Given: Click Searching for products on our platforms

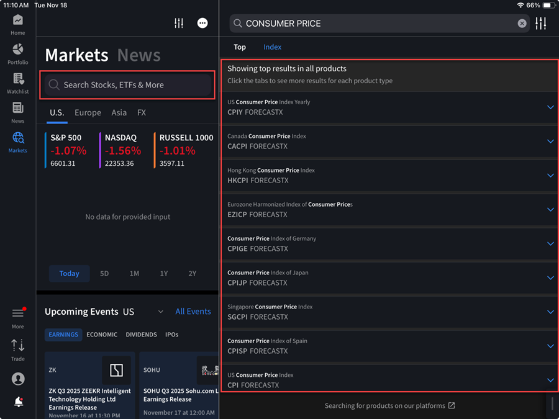Looking at the screenshot, I should tap(390, 405).
